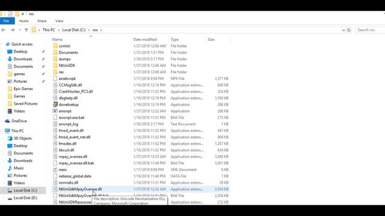
Task: Click the Pictures icon under This PC
Action: pos(10,176)
